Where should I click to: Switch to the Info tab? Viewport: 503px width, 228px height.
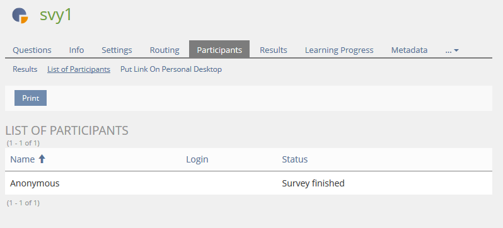pyautogui.click(x=77, y=50)
